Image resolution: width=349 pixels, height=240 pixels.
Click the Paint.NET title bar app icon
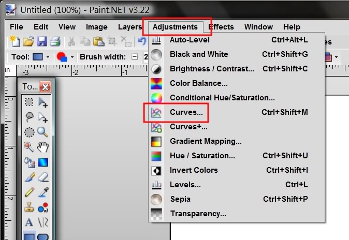[10, 10]
